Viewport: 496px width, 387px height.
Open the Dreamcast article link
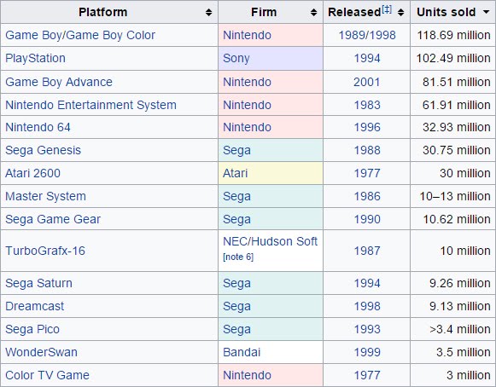pos(35,306)
